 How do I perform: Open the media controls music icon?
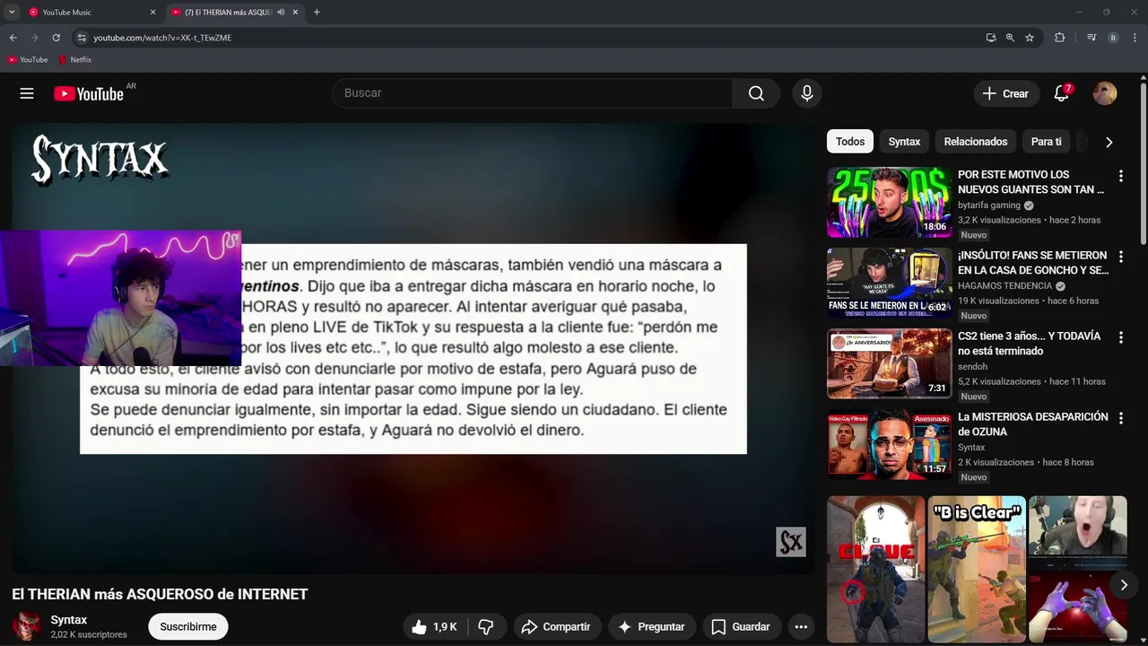point(1091,38)
